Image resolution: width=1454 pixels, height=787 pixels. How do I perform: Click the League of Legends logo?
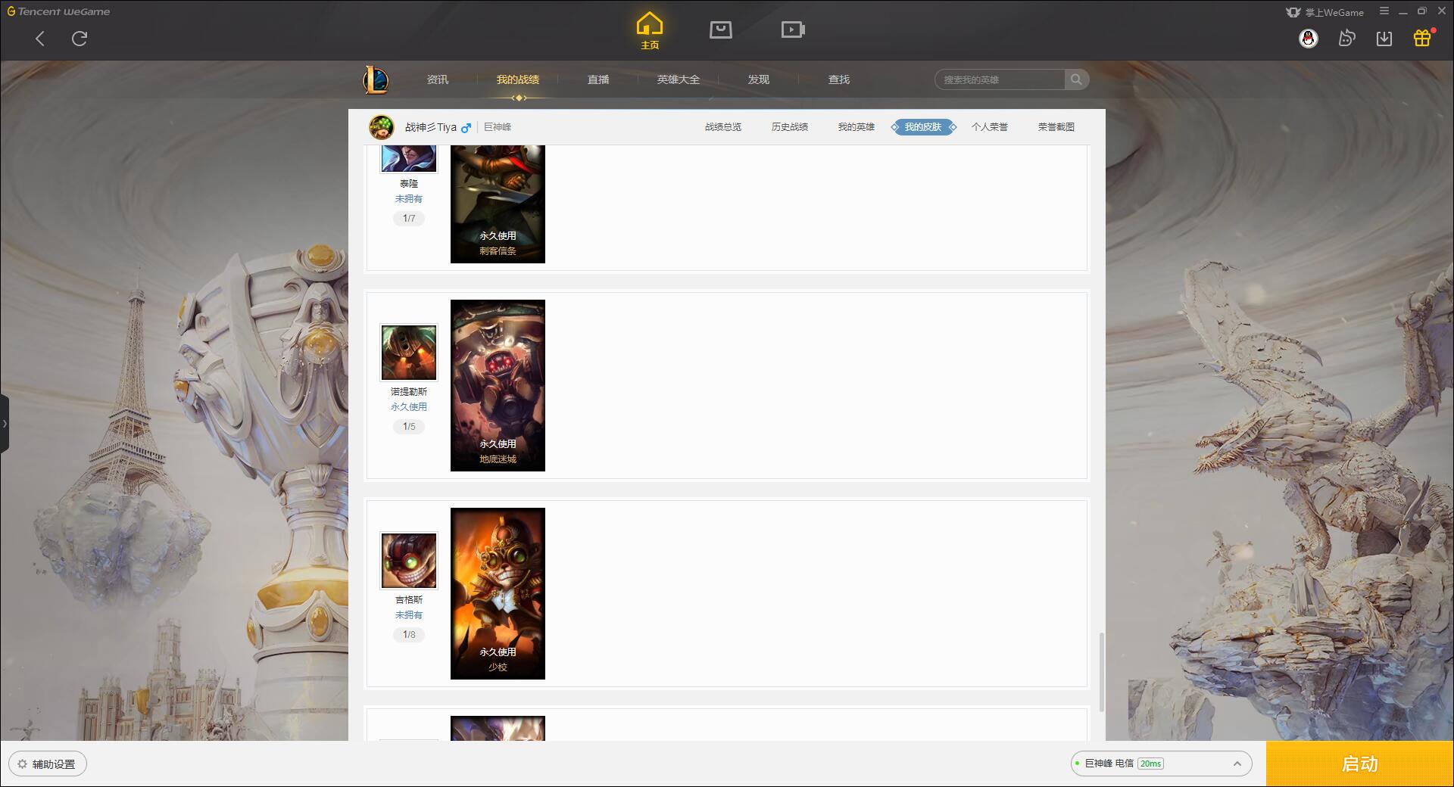376,79
